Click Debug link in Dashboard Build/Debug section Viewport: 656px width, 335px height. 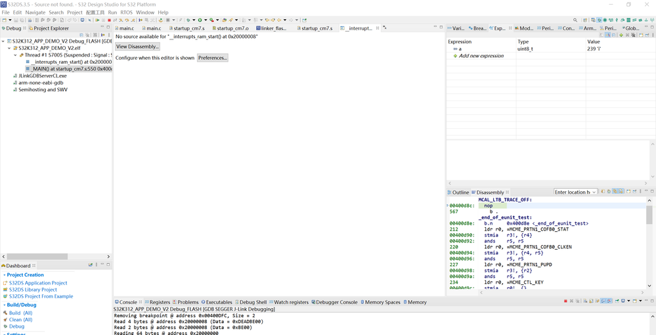click(16, 326)
